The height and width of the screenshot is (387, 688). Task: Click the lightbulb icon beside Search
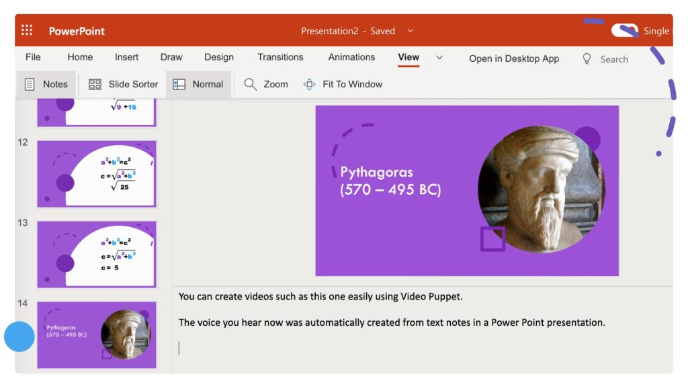(x=587, y=59)
